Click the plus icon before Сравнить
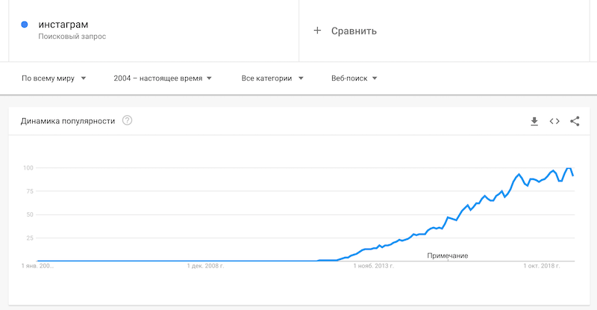597x310 pixels. tap(317, 31)
